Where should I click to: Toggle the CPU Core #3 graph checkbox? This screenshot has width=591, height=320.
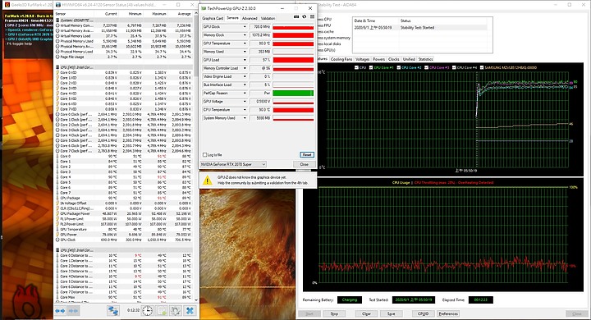point(426,67)
